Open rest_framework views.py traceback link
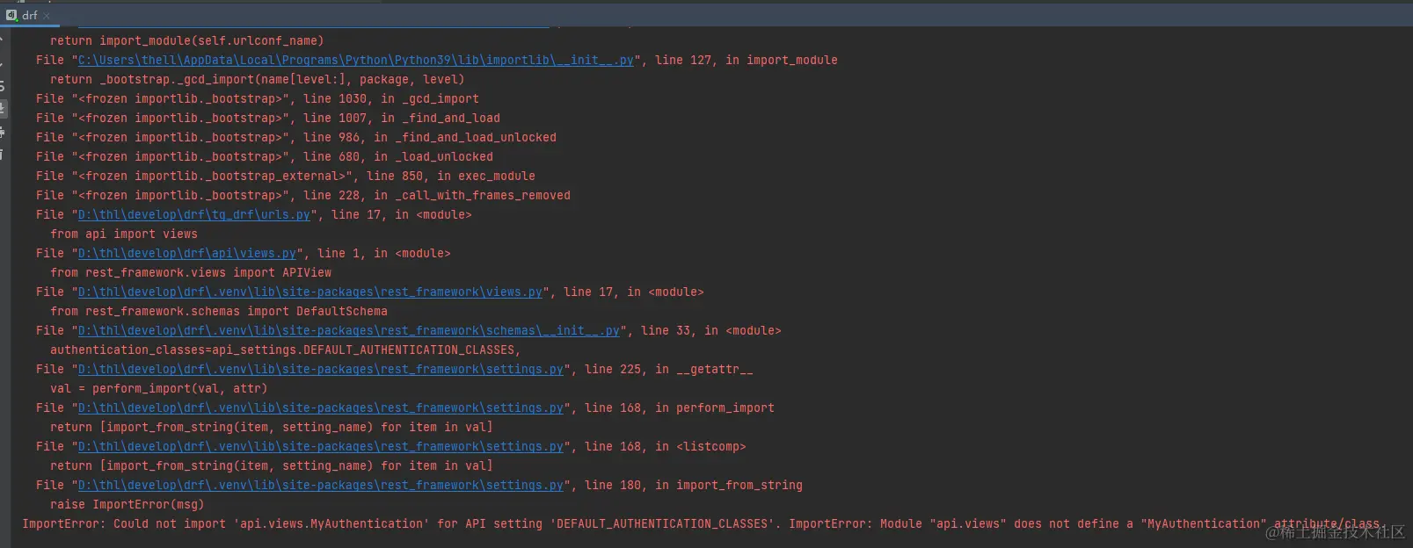The width and height of the screenshot is (1413, 548). (310, 292)
